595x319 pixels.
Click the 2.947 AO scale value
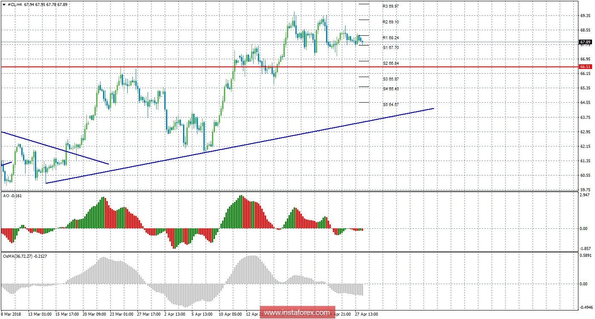tap(585, 195)
